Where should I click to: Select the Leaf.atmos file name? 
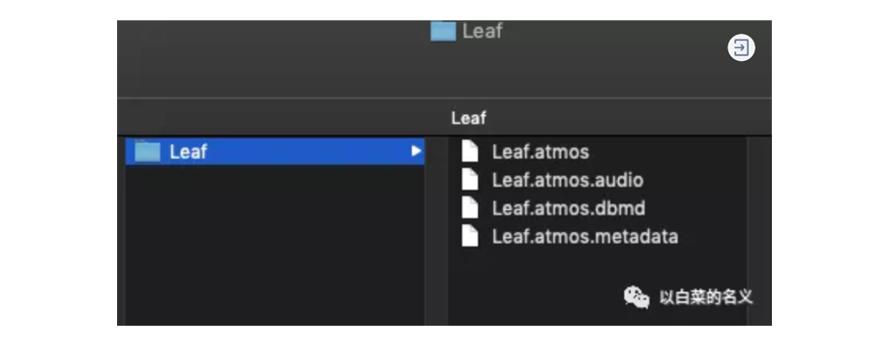(x=540, y=152)
